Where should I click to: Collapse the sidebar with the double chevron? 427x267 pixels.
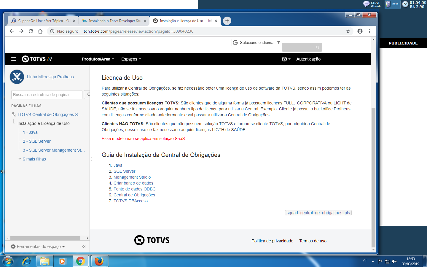tap(84, 247)
